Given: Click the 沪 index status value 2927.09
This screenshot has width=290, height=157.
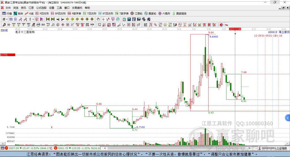Looking at the screenshot, I should [14, 148].
